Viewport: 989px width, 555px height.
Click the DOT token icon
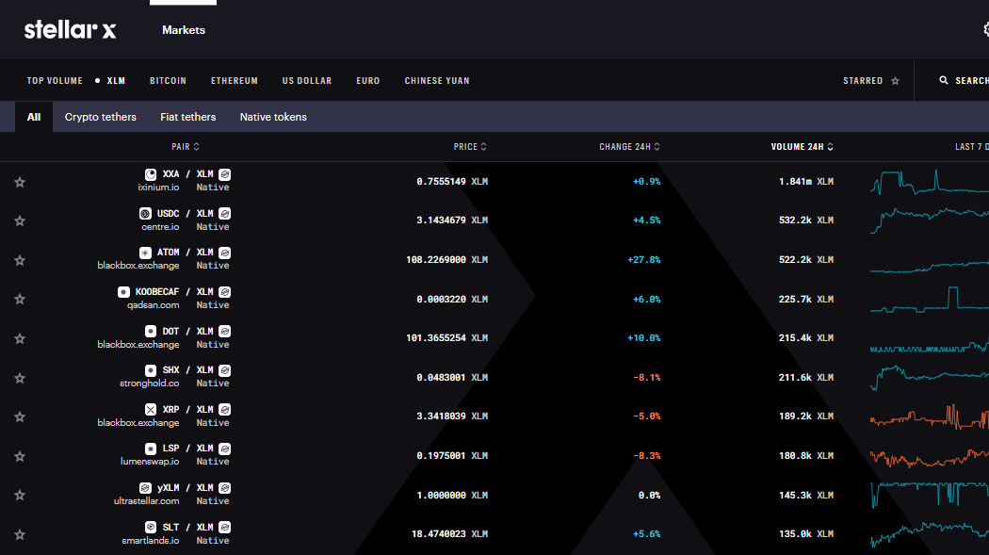pyautogui.click(x=151, y=331)
